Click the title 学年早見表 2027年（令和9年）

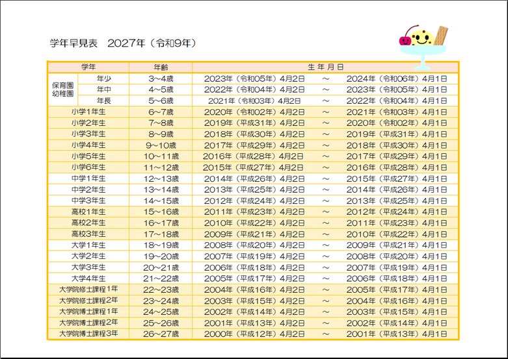tap(123, 43)
